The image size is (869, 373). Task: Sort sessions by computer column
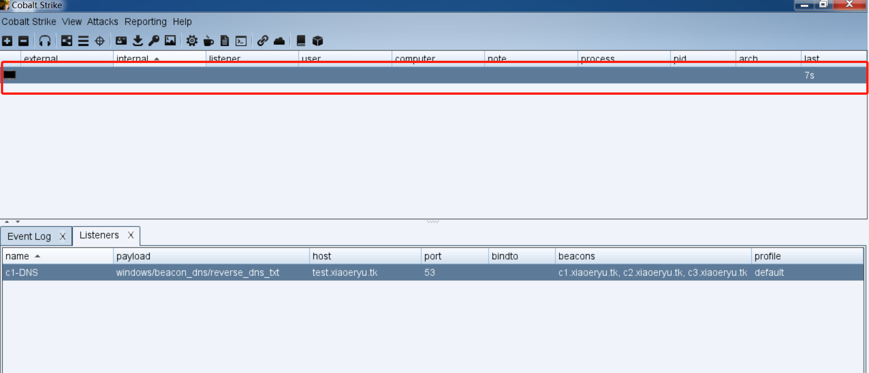[438, 58]
